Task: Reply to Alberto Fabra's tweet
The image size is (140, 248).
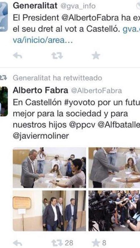Action: (x=18, y=243)
